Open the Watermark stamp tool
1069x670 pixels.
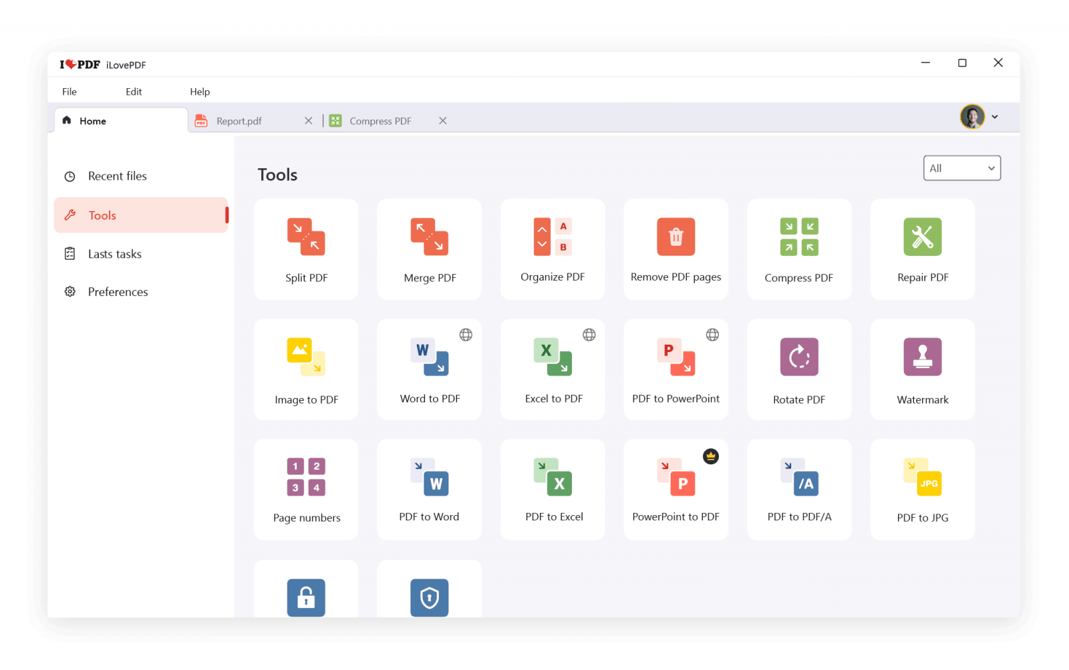tap(923, 369)
